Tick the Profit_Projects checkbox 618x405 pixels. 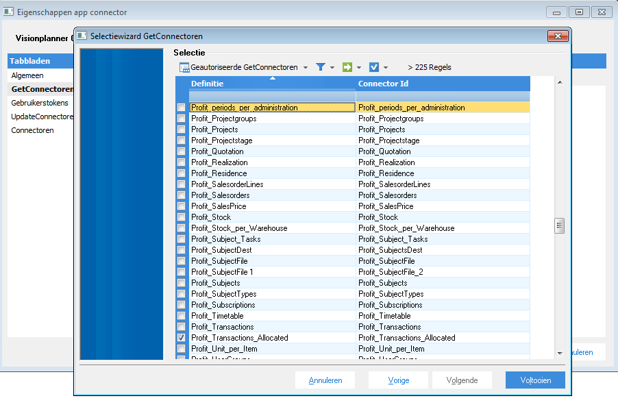182,130
